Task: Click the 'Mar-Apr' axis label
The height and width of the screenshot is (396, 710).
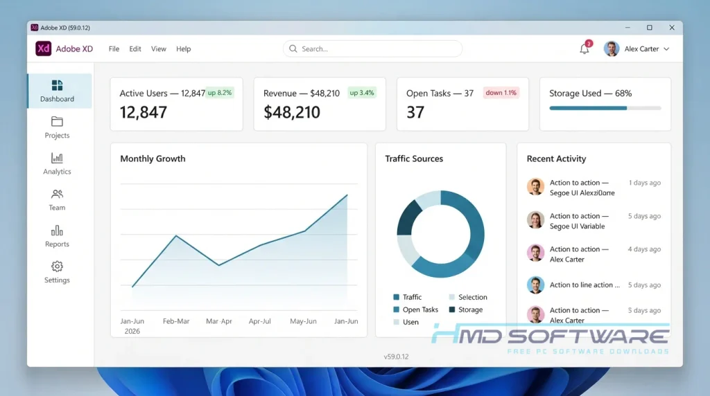Action: [218, 321]
